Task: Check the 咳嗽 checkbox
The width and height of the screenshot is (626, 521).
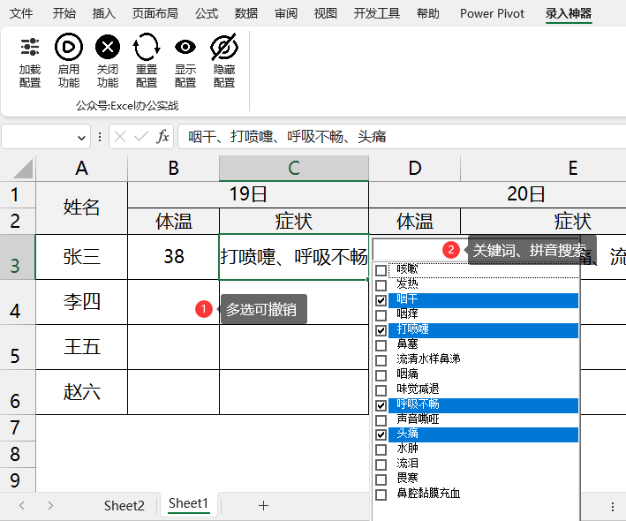Action: coord(381,270)
